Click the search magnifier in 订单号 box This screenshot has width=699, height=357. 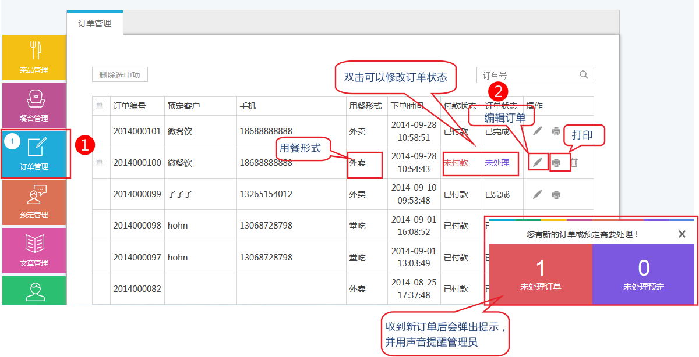[x=584, y=75]
